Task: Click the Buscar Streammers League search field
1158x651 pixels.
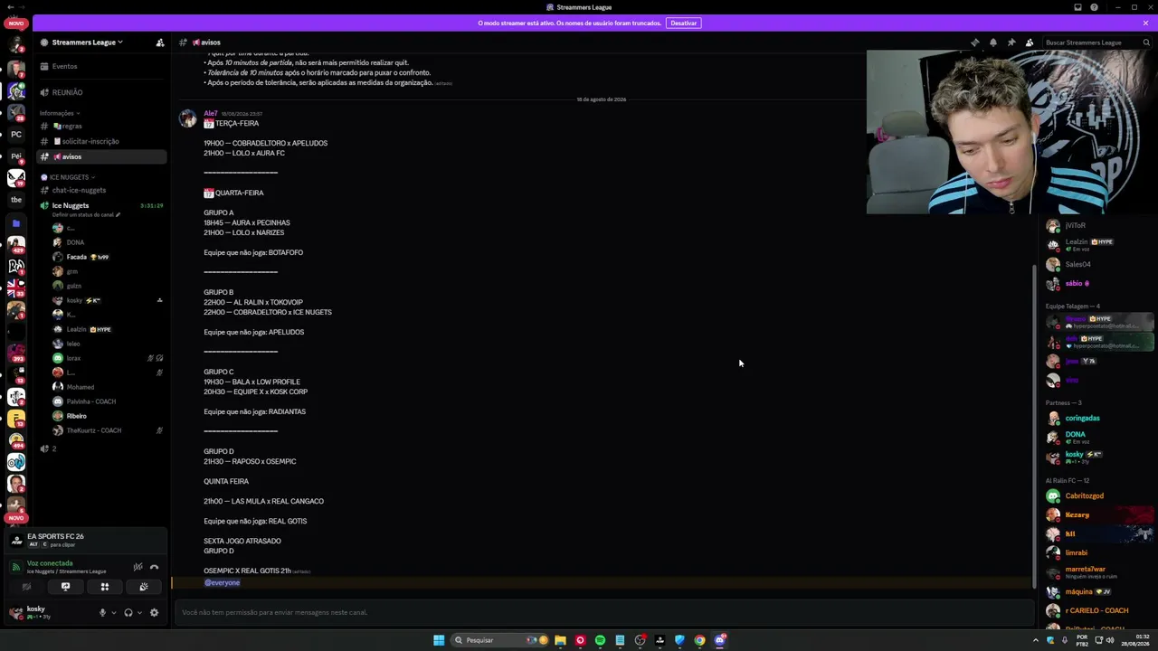Action: 1097,42
